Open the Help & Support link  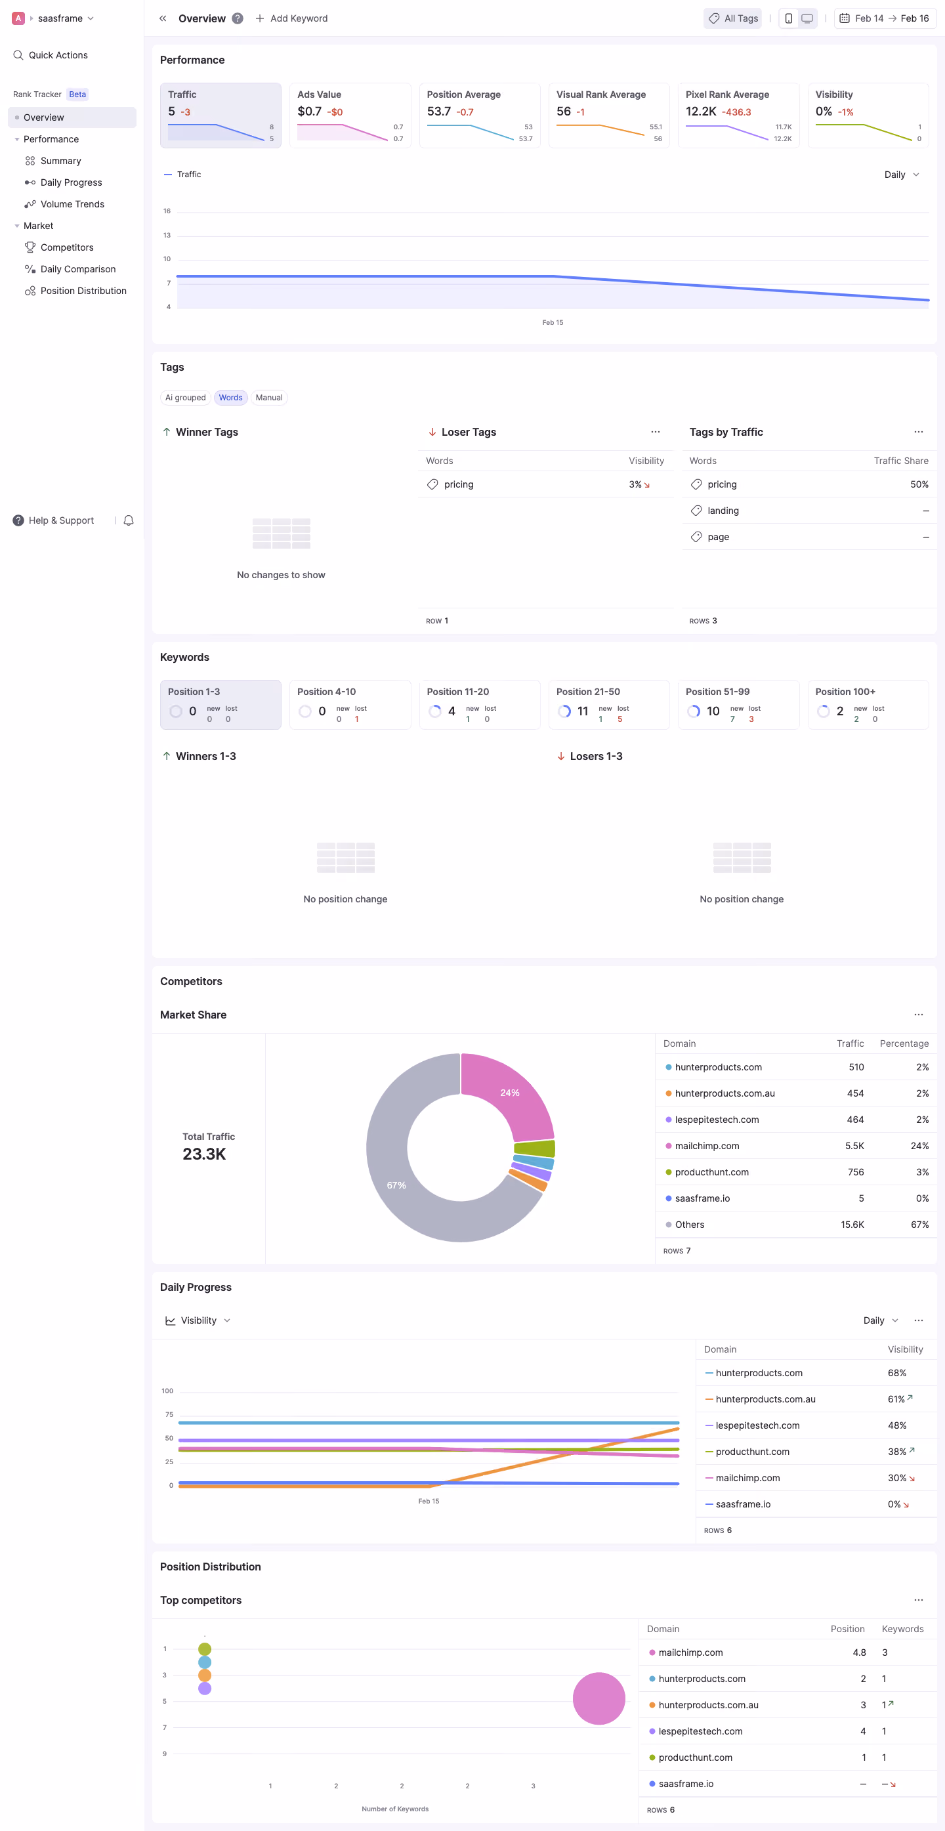pyautogui.click(x=53, y=520)
